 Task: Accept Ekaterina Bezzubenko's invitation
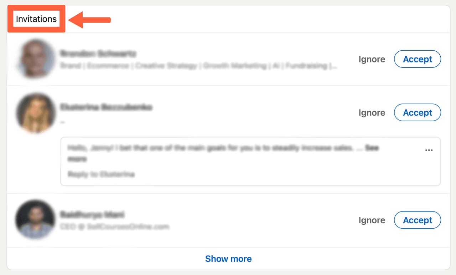pos(417,112)
